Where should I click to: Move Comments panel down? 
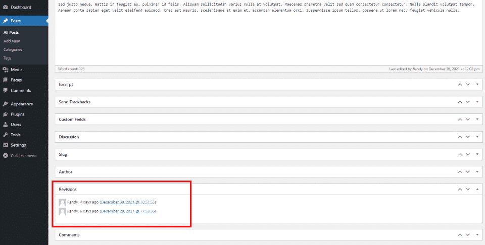coord(468,235)
